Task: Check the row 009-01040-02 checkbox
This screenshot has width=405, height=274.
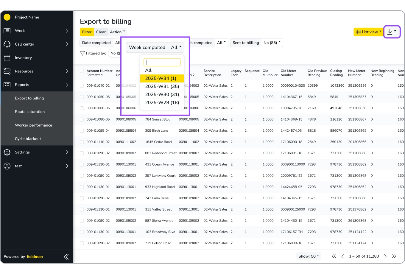Action: [82, 86]
